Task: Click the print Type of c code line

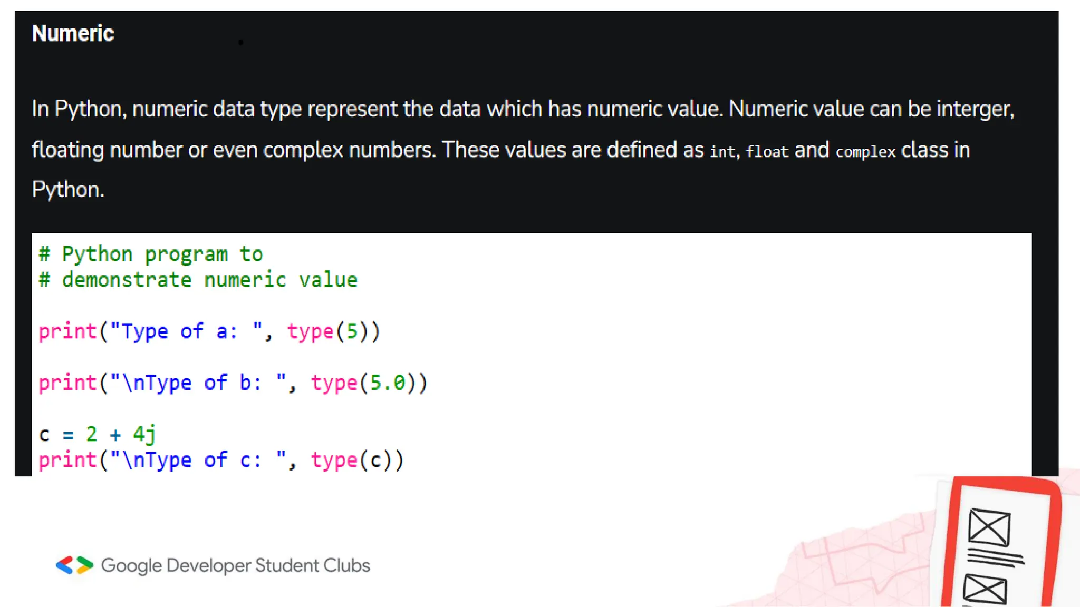Action: (x=220, y=460)
